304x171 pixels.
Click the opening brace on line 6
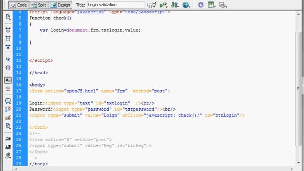coord(30,24)
